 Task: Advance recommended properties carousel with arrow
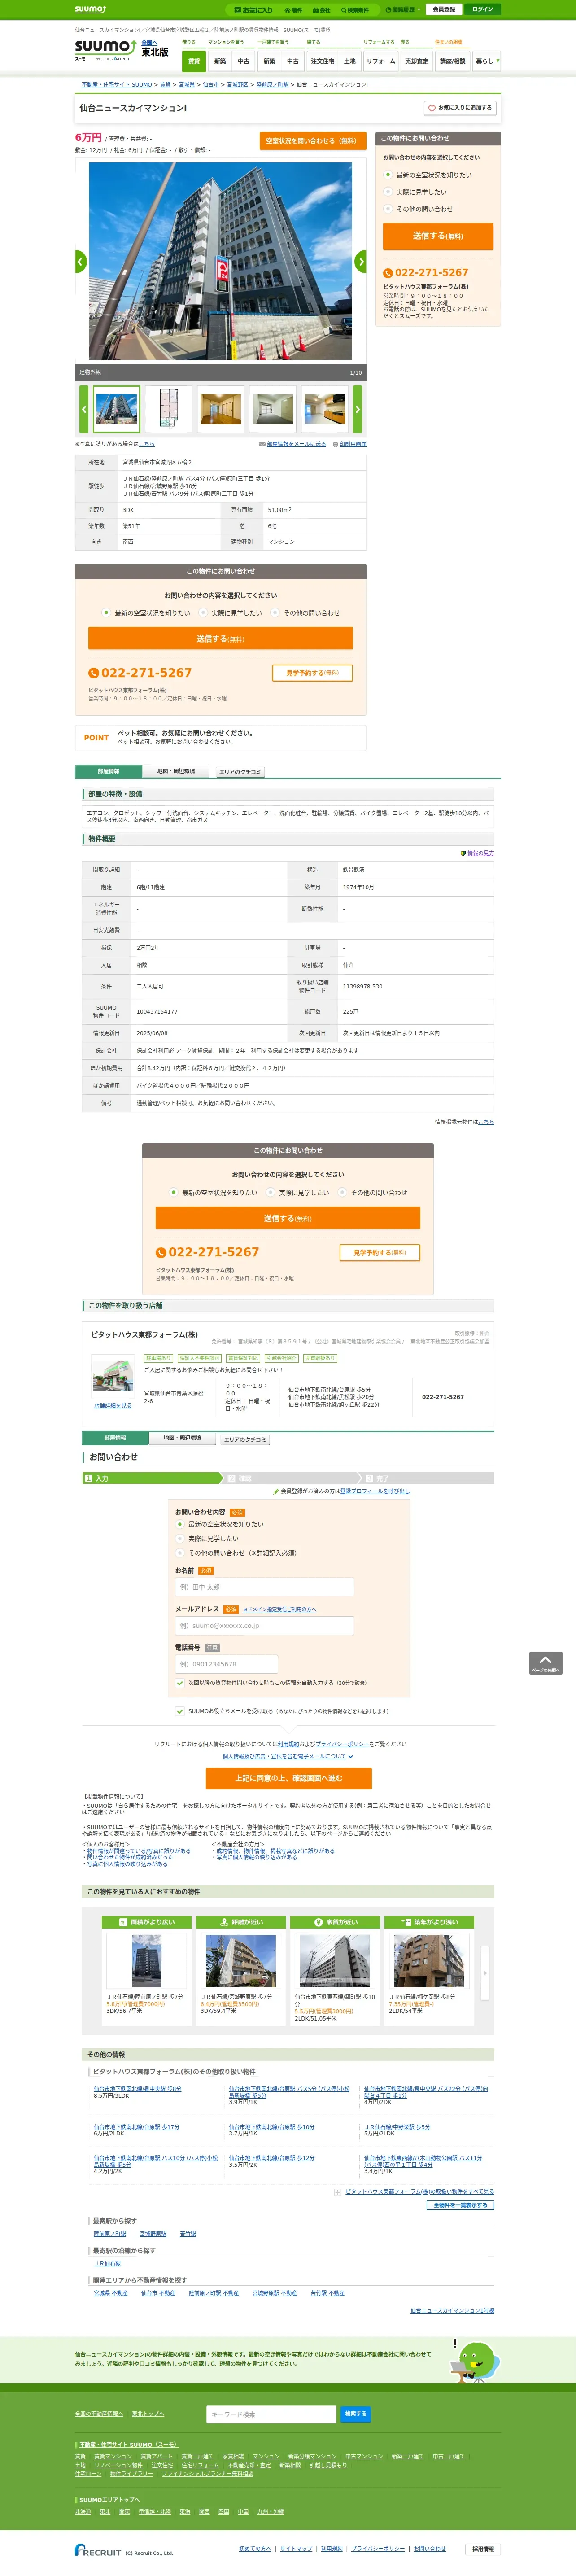[x=485, y=1973]
